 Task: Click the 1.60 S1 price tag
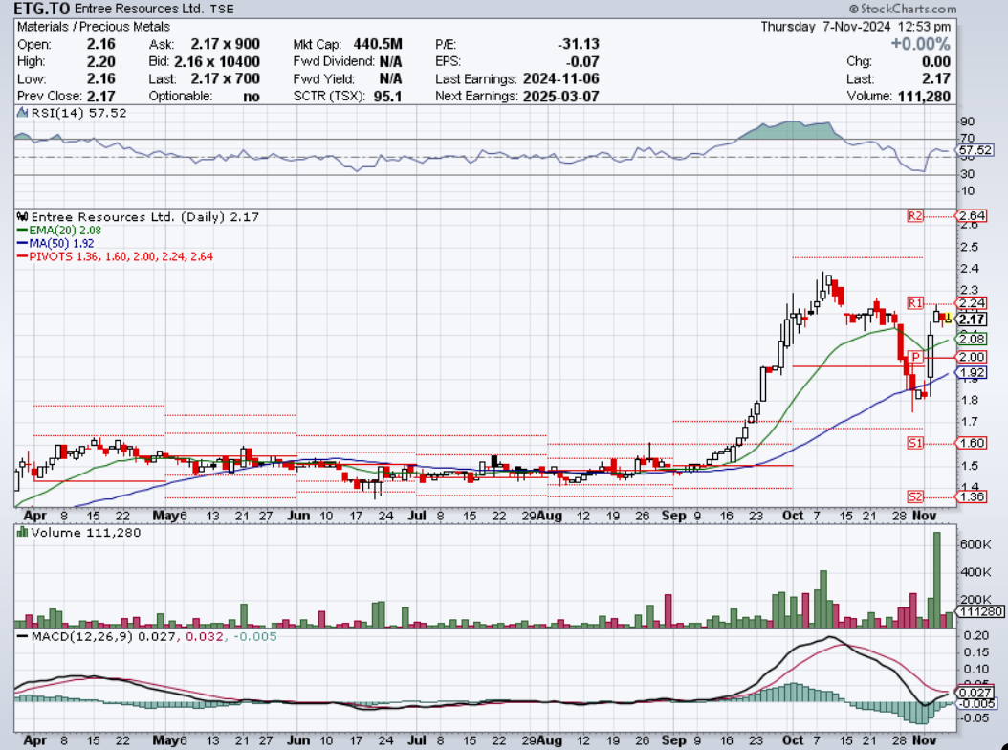(972, 443)
